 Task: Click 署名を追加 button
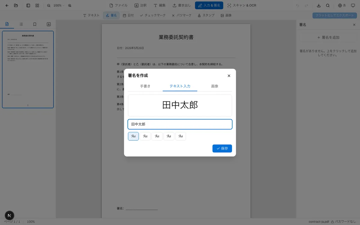(x=328, y=37)
